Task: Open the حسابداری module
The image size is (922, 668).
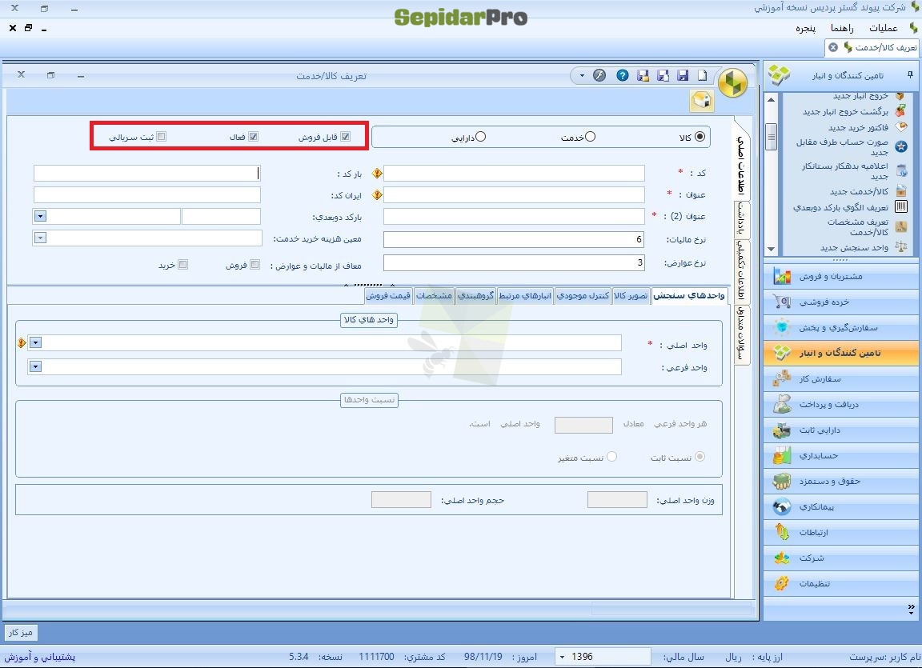Action: pos(841,455)
